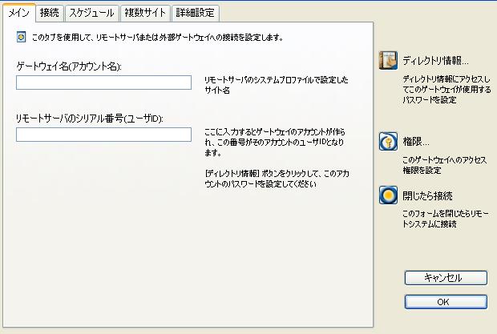Go to the 詳細設定 tab
The width and height of the screenshot is (497, 334).
tap(196, 13)
